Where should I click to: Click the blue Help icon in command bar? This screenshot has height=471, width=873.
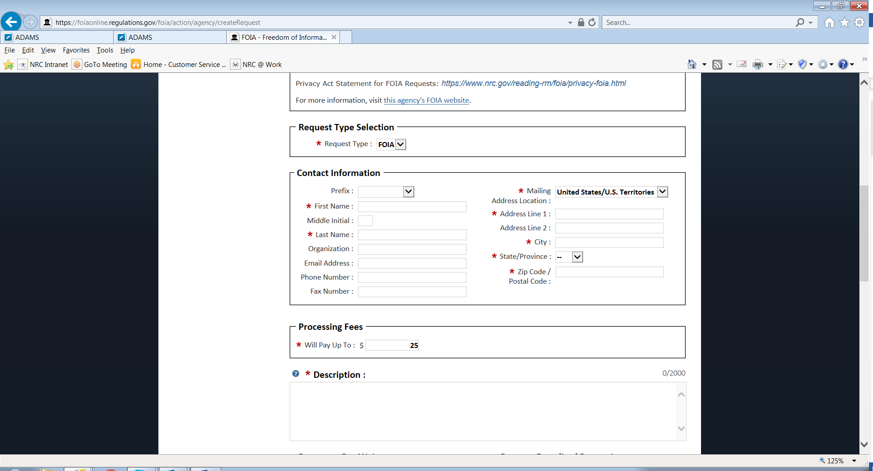[842, 65]
